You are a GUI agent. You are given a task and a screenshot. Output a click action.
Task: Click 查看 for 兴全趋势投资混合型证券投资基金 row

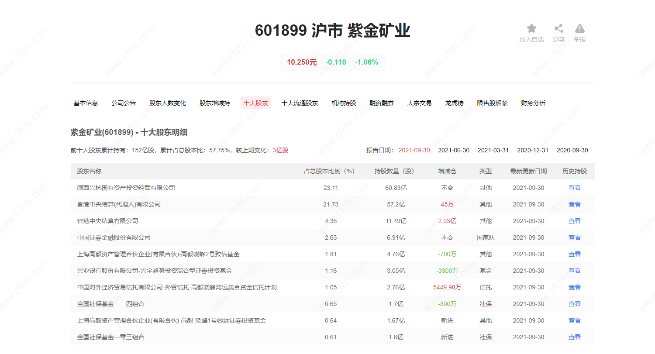point(575,271)
